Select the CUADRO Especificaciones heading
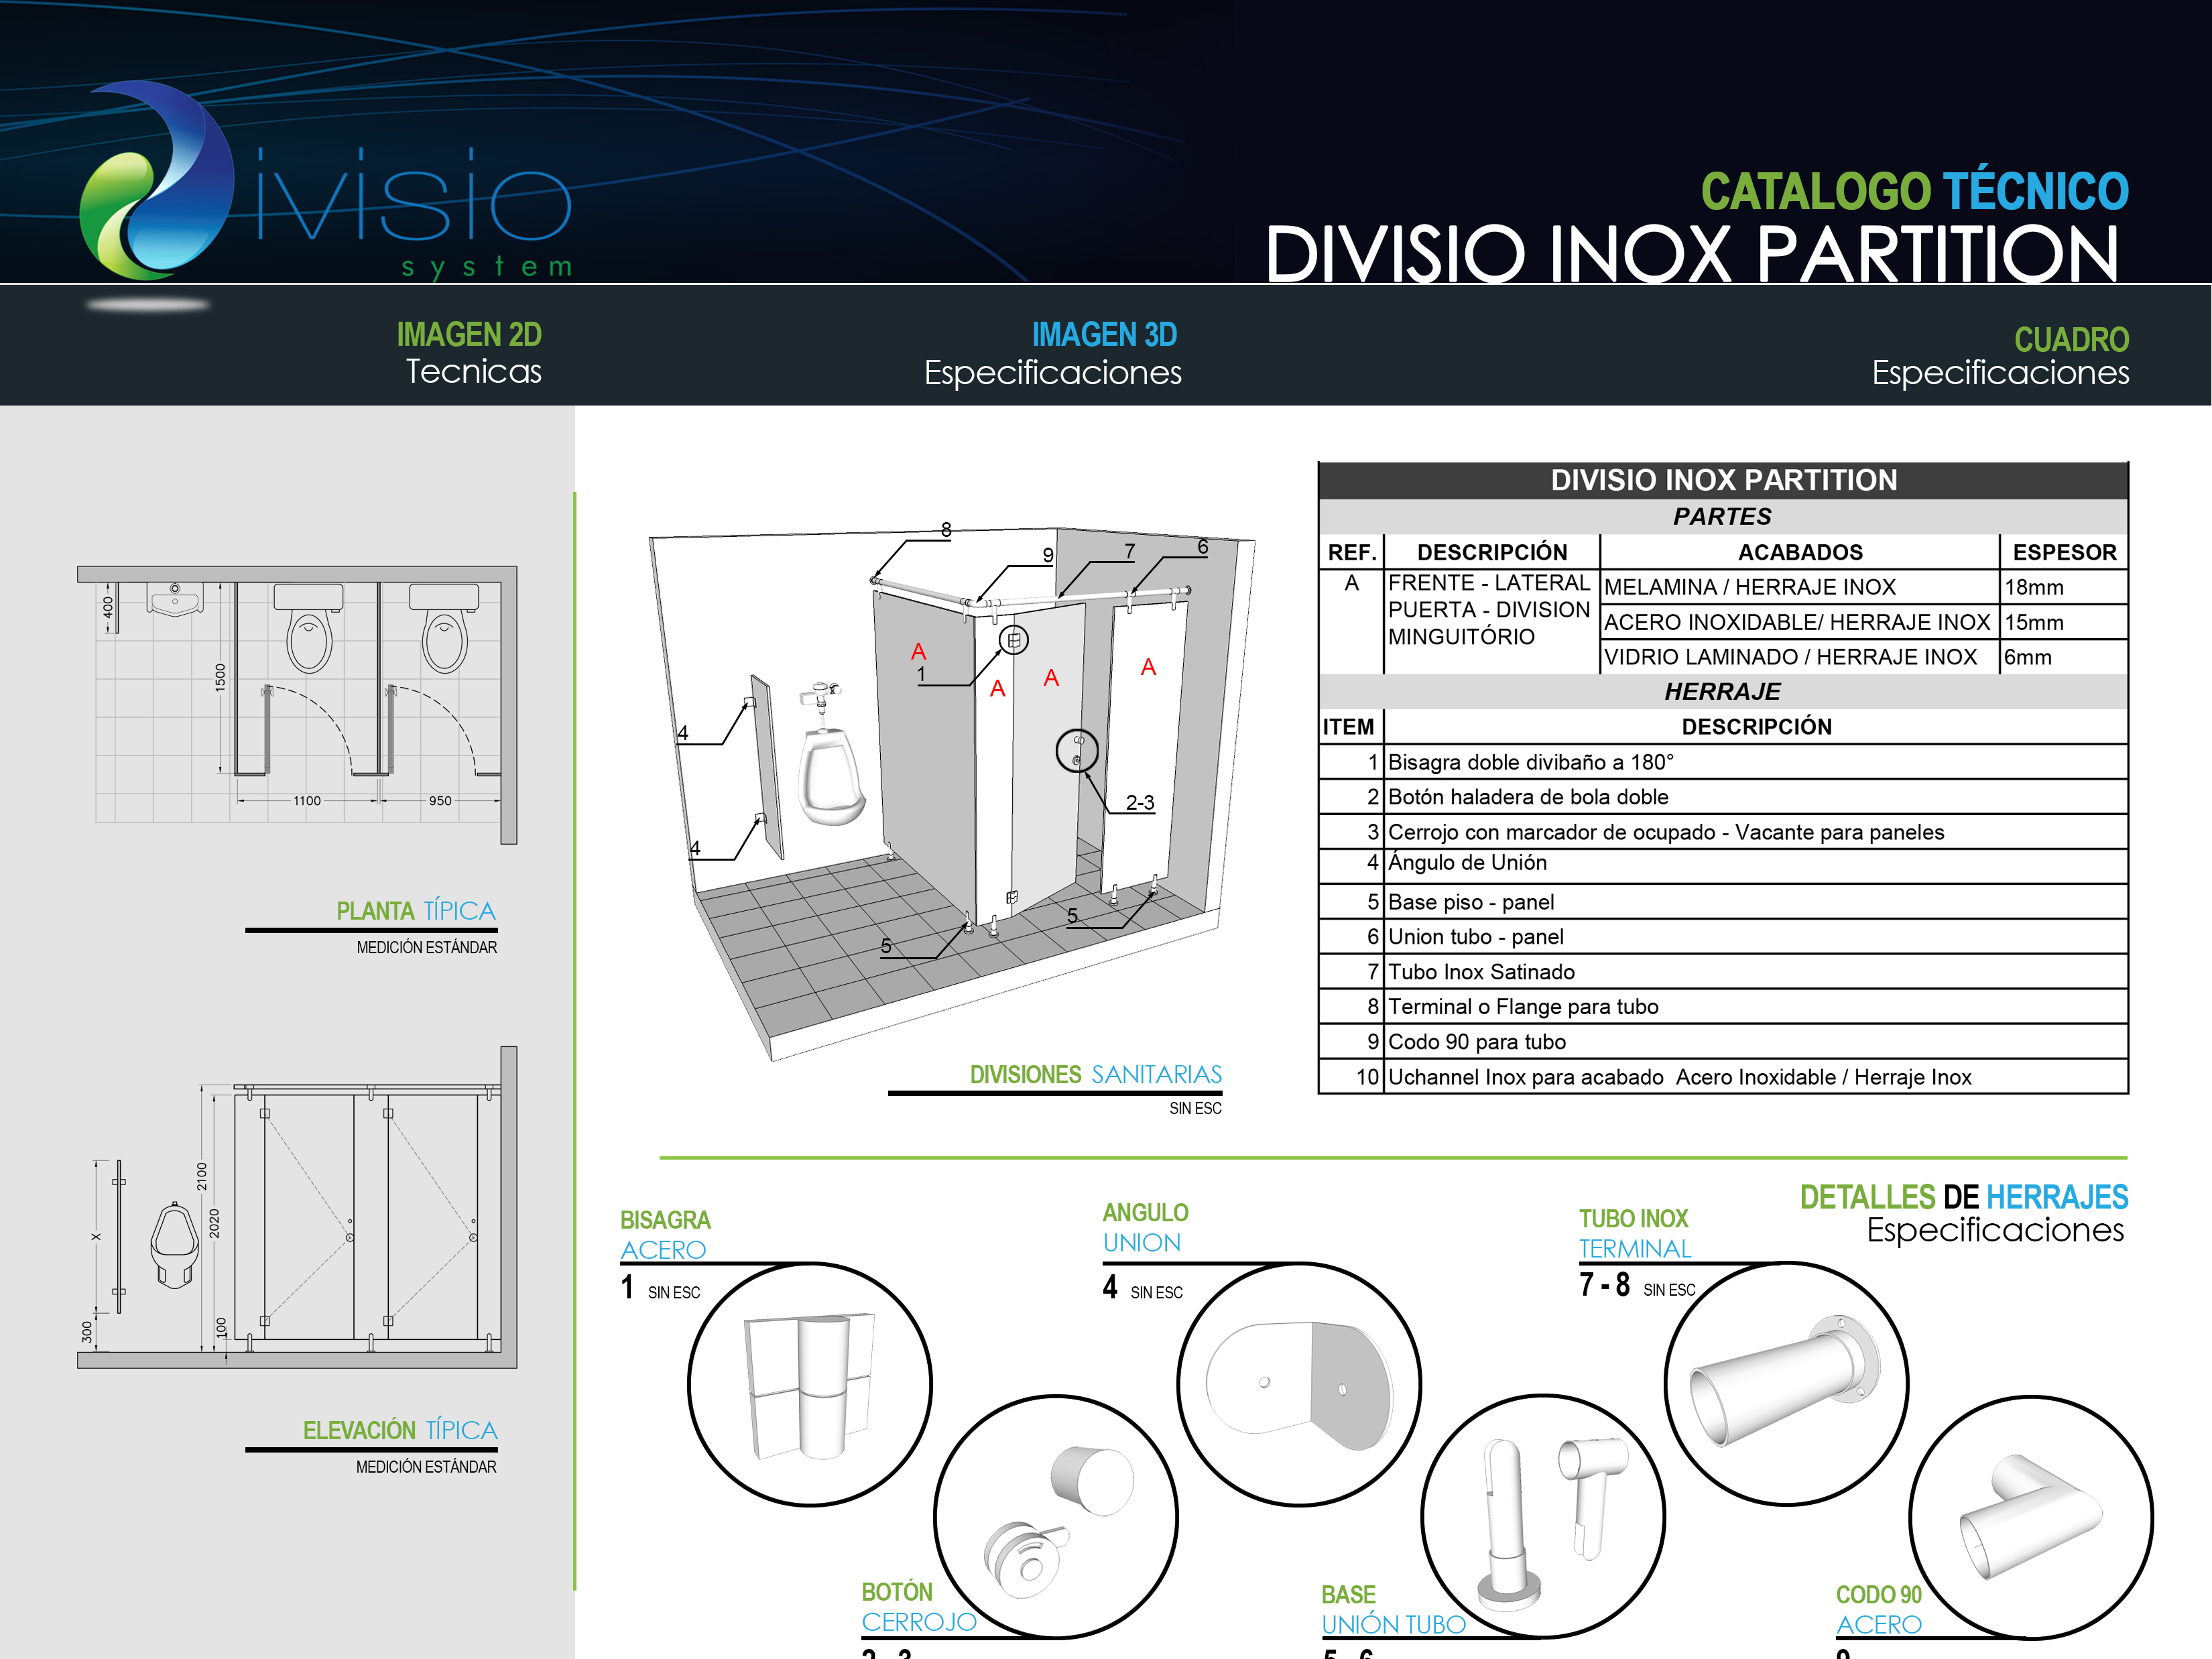The width and height of the screenshot is (2212, 1659). click(x=2000, y=356)
